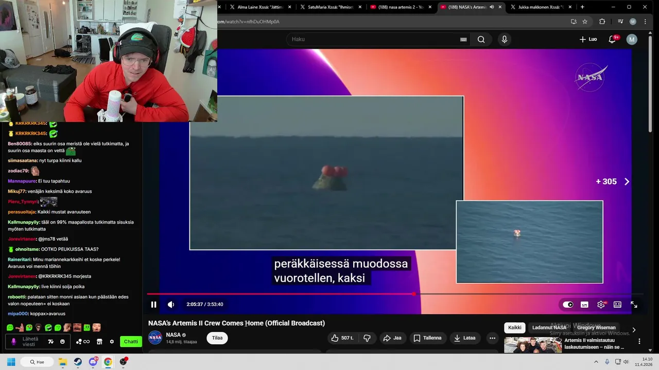
Task: Open channel points infinity icon
Action: [x=83, y=341]
